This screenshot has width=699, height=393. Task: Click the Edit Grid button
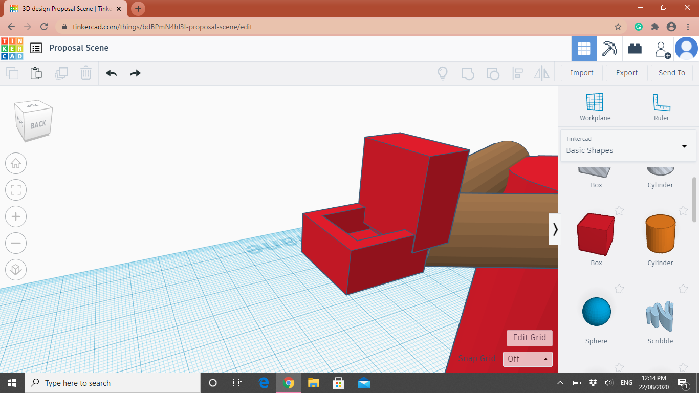[530, 338]
